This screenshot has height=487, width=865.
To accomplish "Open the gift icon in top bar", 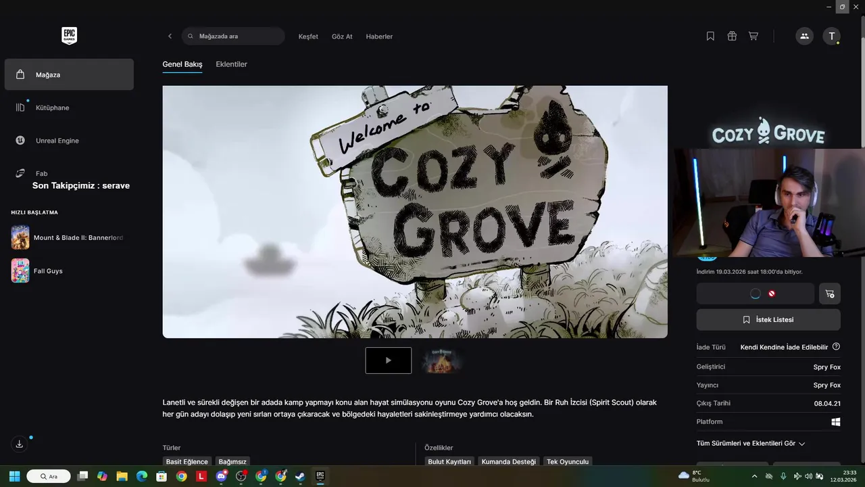I will coord(732,37).
